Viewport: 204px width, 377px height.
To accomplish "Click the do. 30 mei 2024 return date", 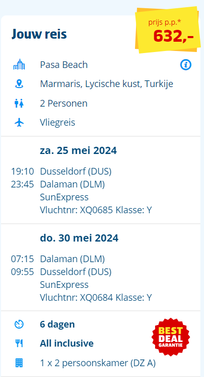I will coord(79,238).
